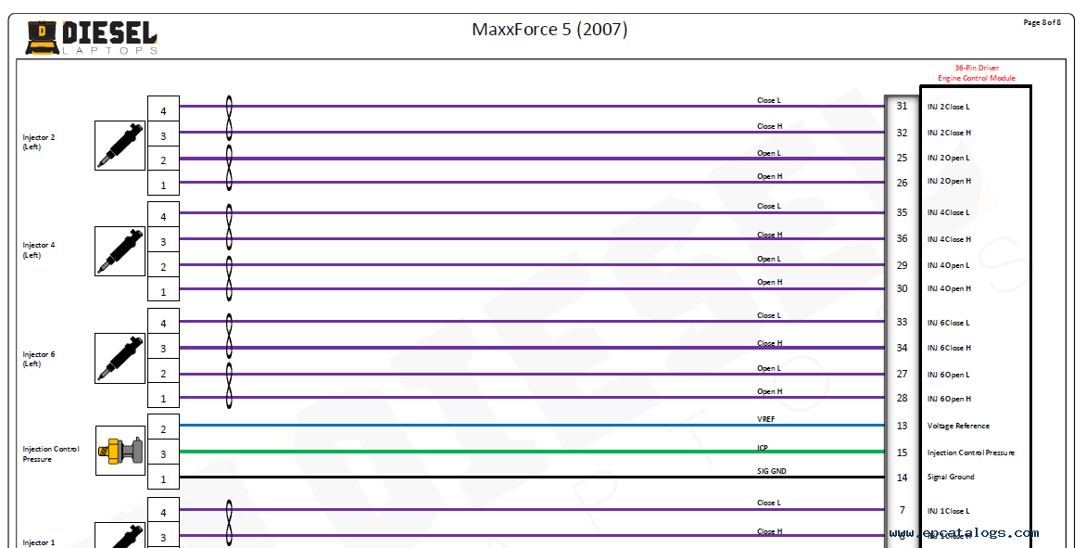Select pin 3 on the Injection Control Pressure connector
The height and width of the screenshot is (548, 1086).
coord(163,452)
